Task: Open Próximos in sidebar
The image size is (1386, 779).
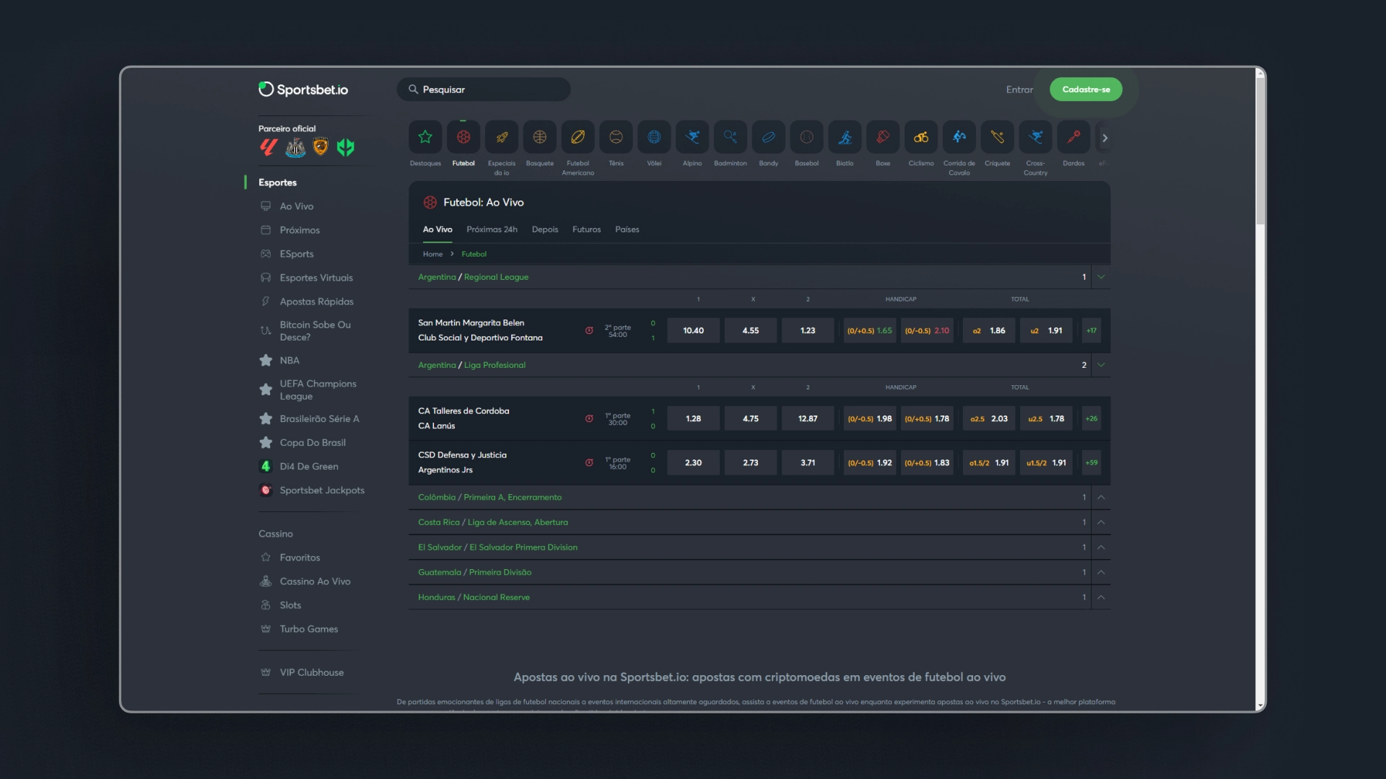Action: tap(300, 230)
